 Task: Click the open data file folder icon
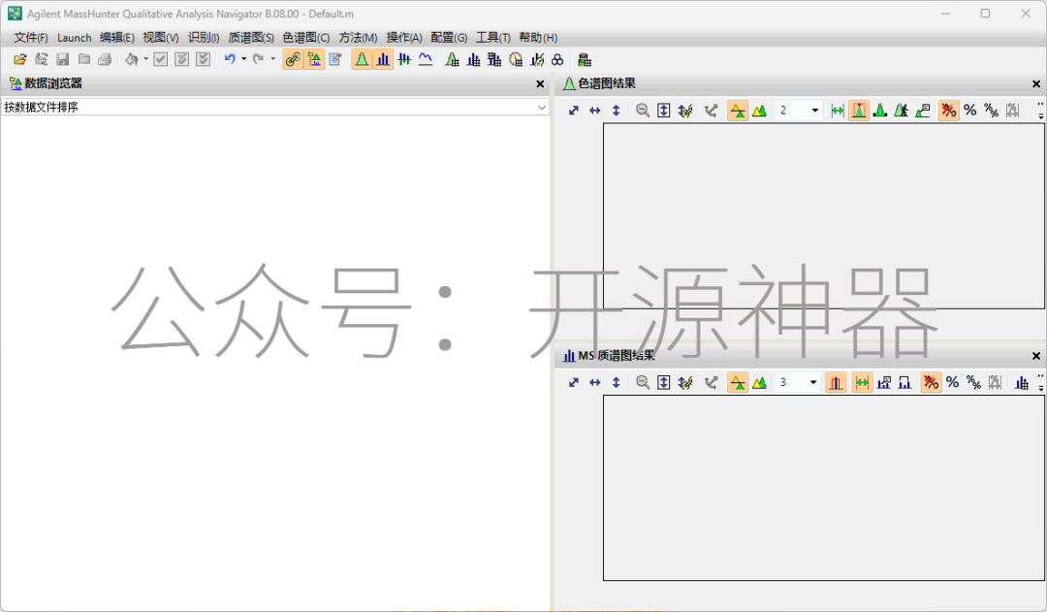click(20, 59)
